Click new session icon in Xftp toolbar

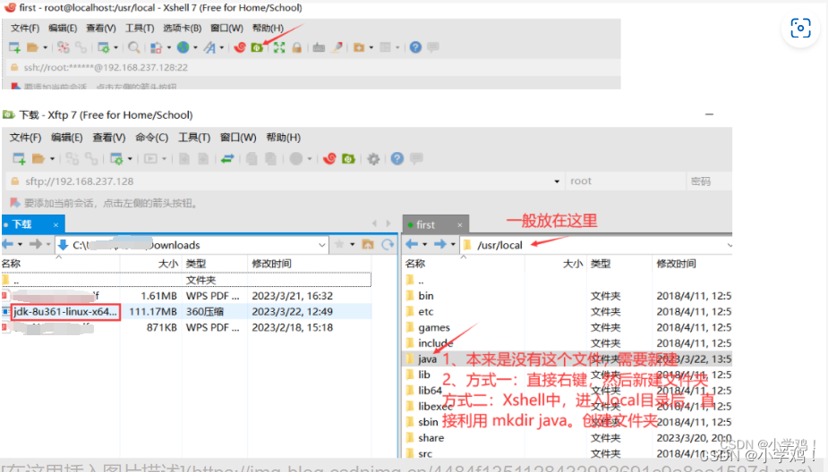19,159
